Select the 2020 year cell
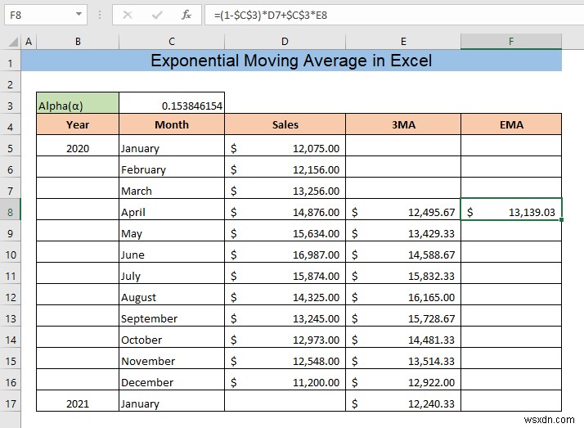The width and height of the screenshot is (584, 428). pyautogui.click(x=78, y=146)
